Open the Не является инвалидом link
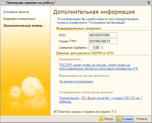The image size is (152, 123). [x=76, y=81]
